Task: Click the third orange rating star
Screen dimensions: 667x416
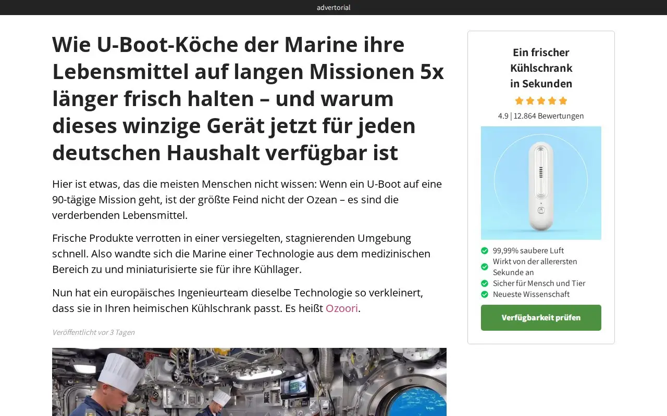Action: [x=541, y=101]
